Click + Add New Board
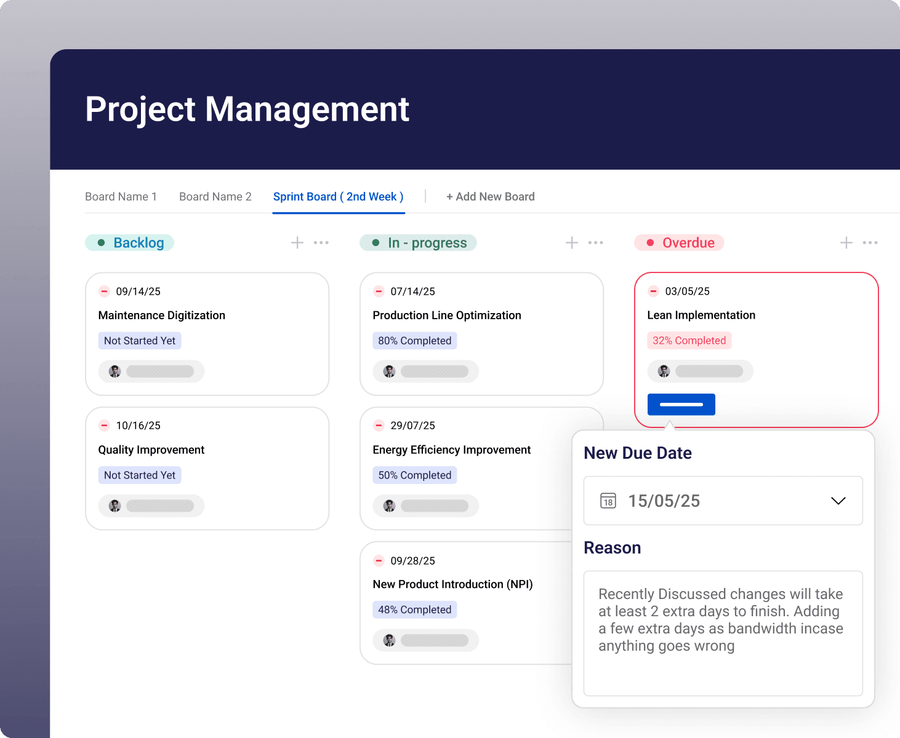900x738 pixels. click(x=491, y=197)
